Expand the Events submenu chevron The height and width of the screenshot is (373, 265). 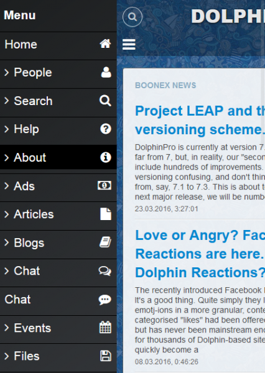[x=6, y=328]
